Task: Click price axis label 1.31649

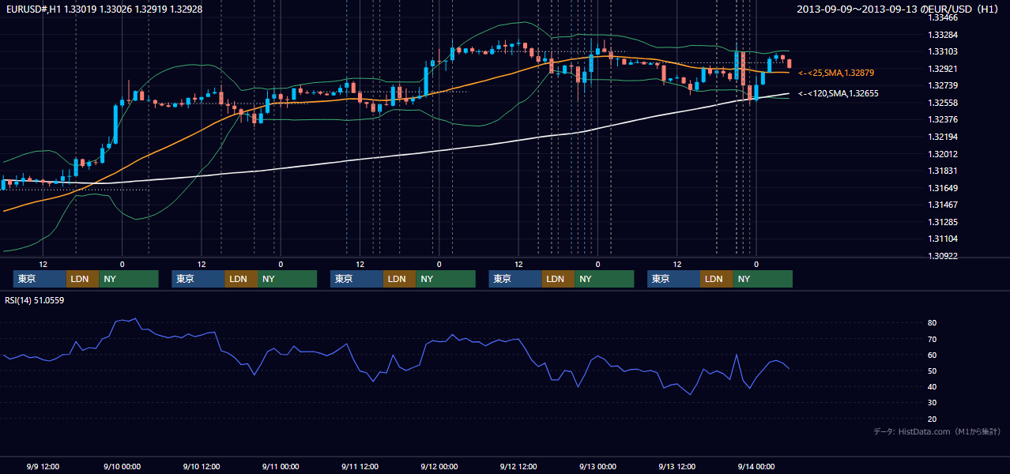Action: pyautogui.click(x=943, y=188)
